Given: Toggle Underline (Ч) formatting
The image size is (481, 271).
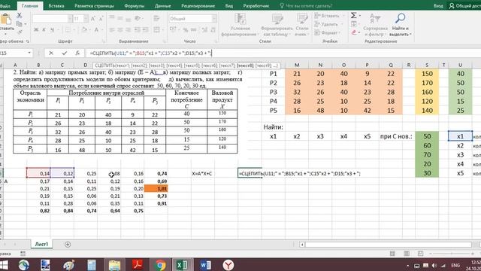Looking at the screenshot, I should (52, 30).
